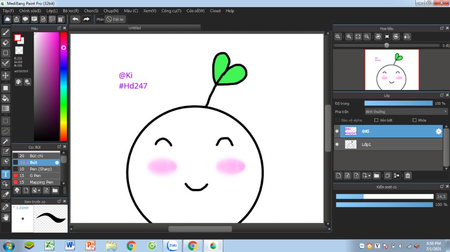Screen dimensions: 450x252
Task: Open Excel from the taskbar
Action: click(50, 246)
